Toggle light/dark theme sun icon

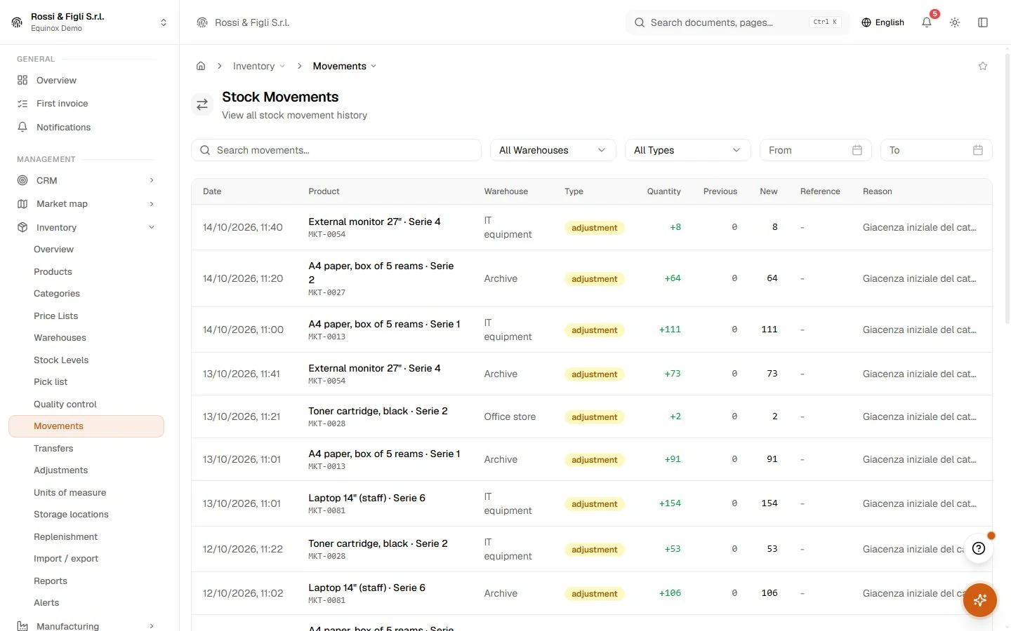955,22
